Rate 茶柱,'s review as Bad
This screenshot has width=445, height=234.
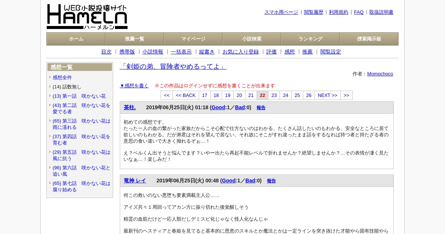click(240, 107)
